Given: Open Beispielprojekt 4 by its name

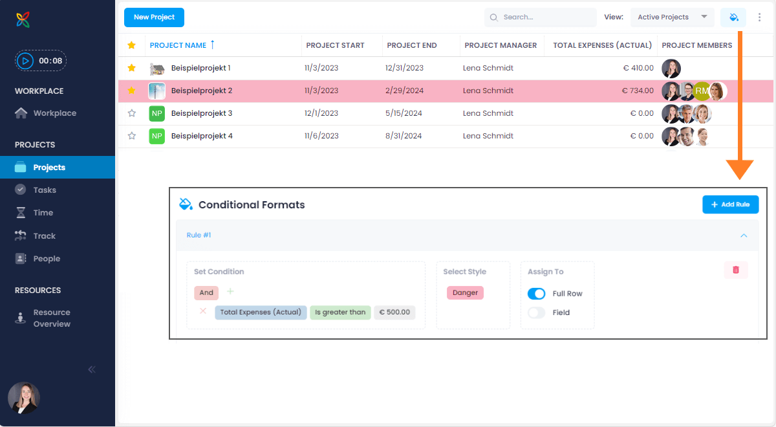Looking at the screenshot, I should coord(202,136).
